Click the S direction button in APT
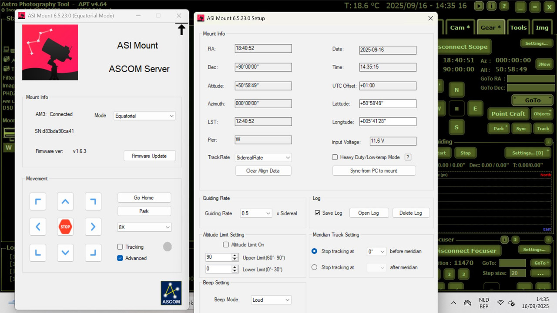557x313 pixels. click(x=456, y=127)
